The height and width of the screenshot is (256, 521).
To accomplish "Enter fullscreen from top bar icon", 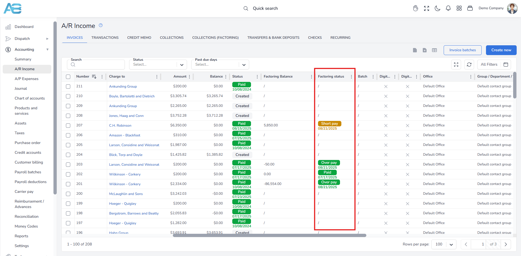I will pos(427,8).
